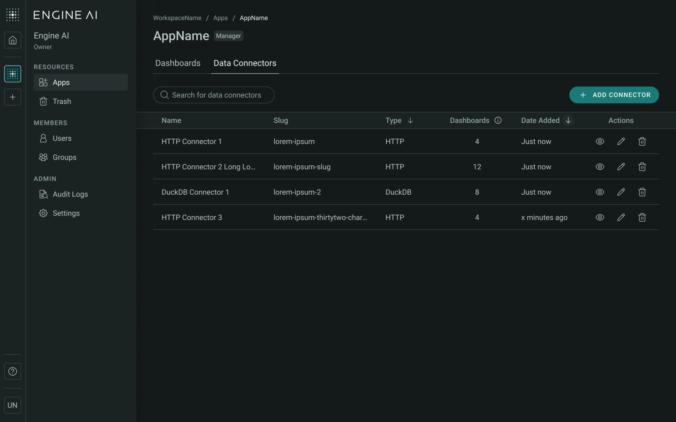Click the Add Connector button
This screenshot has height=422, width=676.
pos(614,95)
